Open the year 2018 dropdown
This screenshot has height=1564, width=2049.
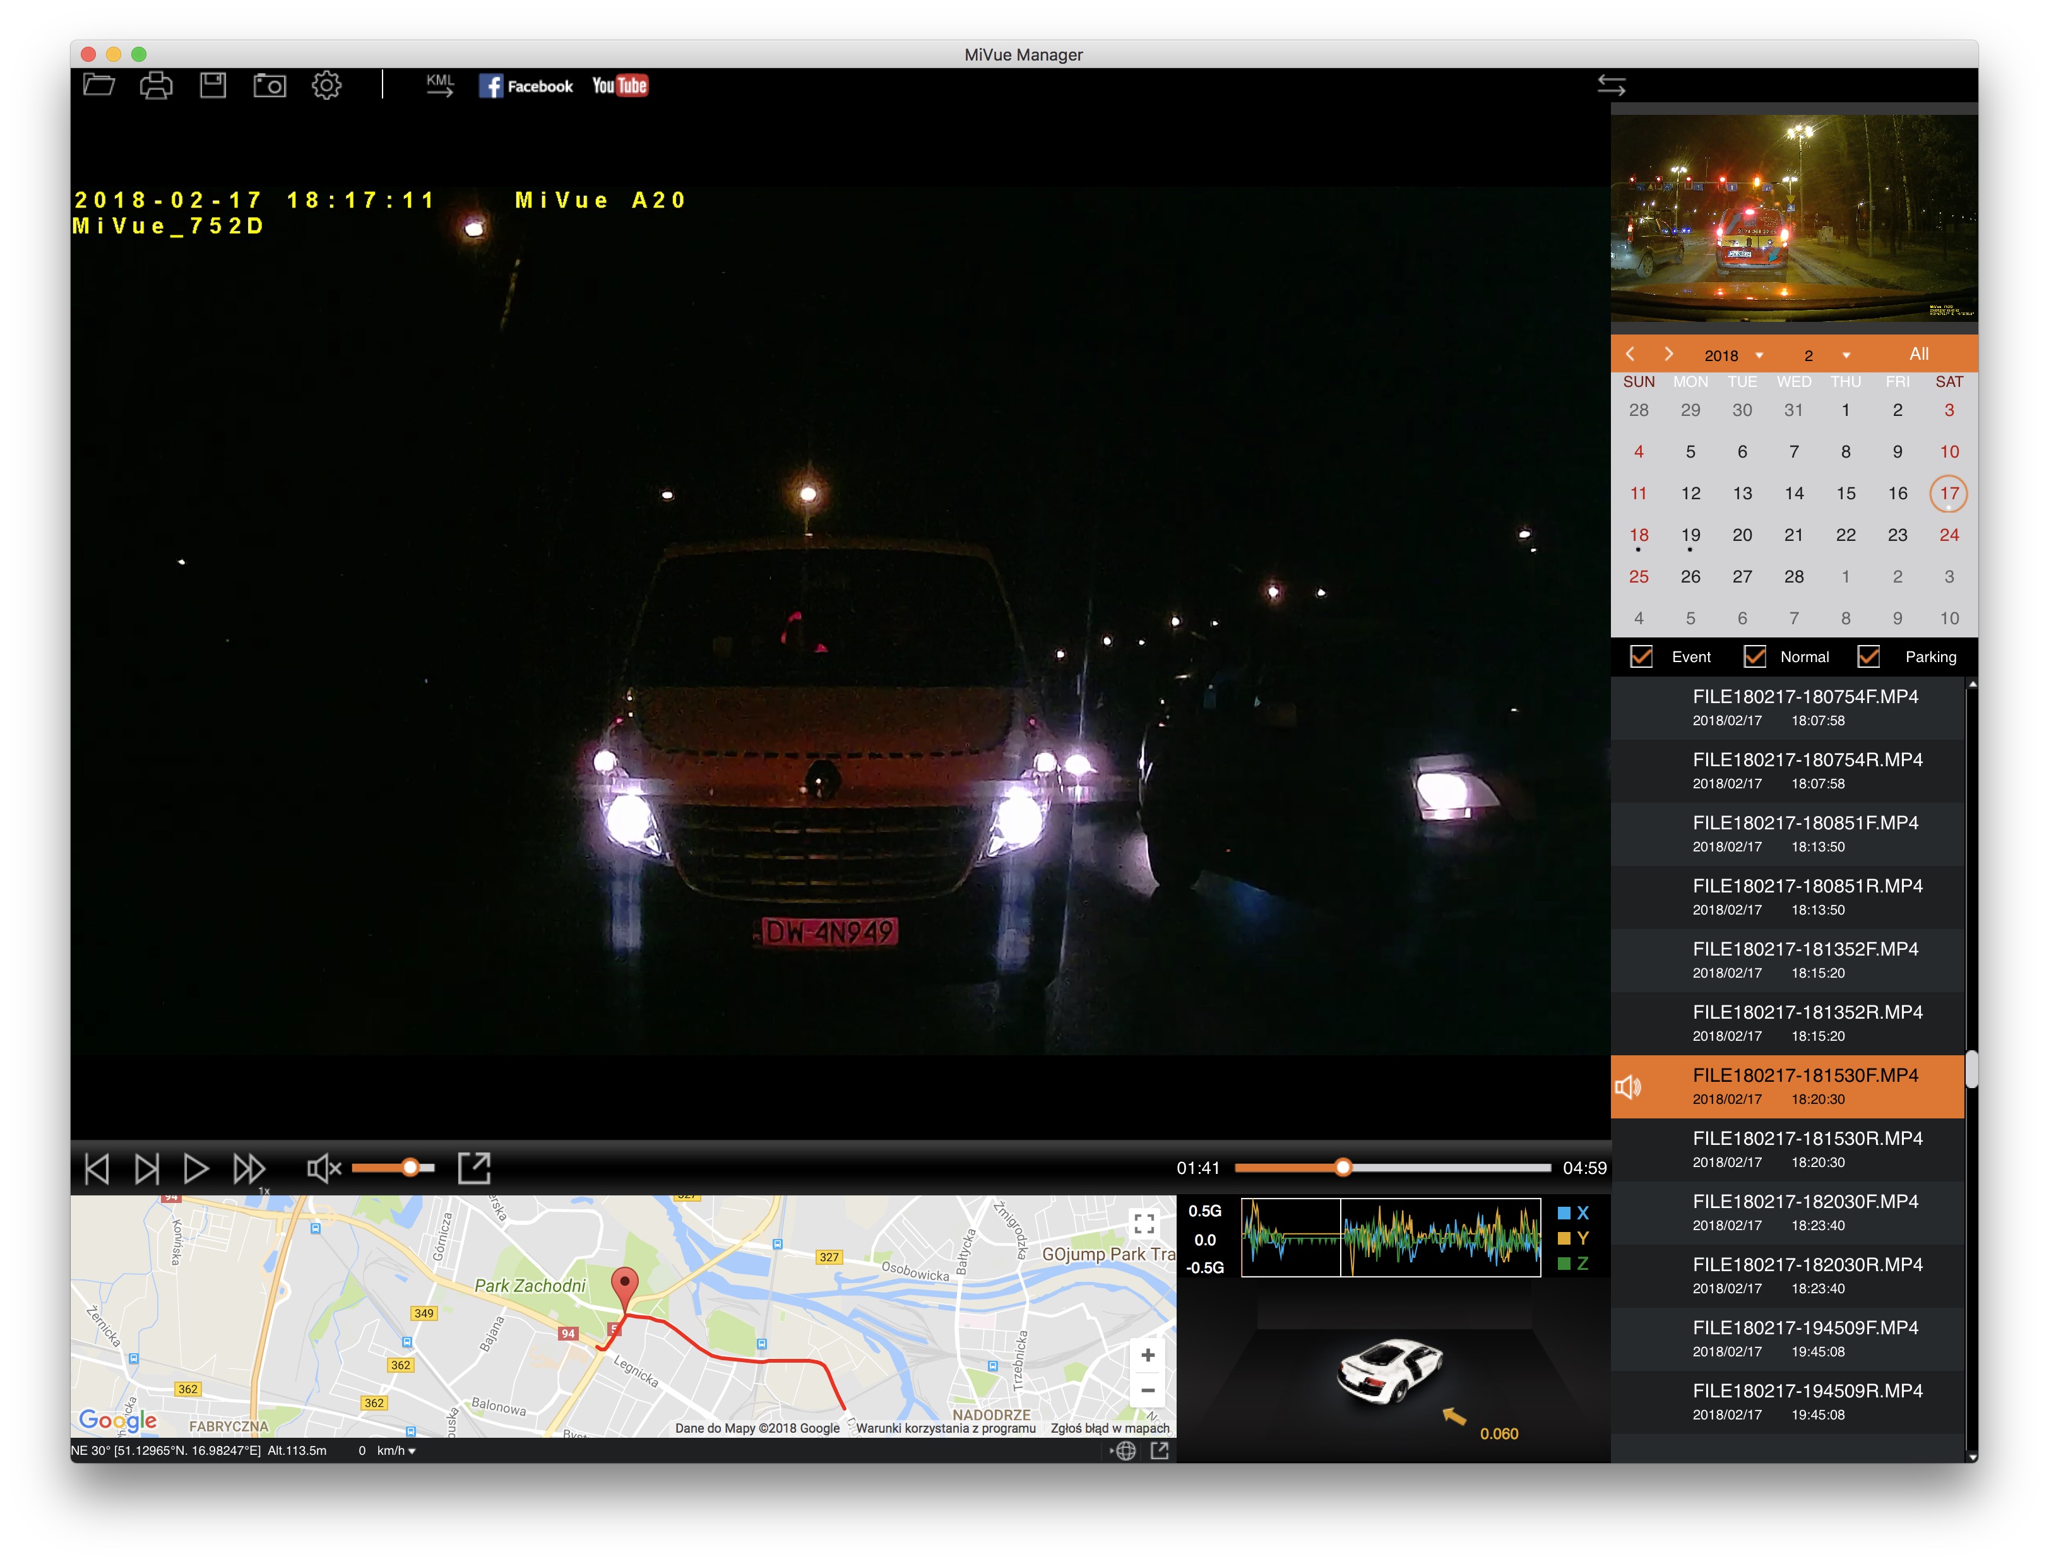[1733, 355]
